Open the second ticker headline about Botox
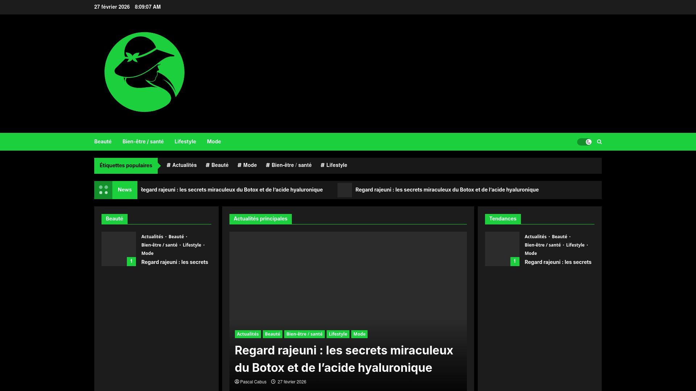 coord(447,190)
